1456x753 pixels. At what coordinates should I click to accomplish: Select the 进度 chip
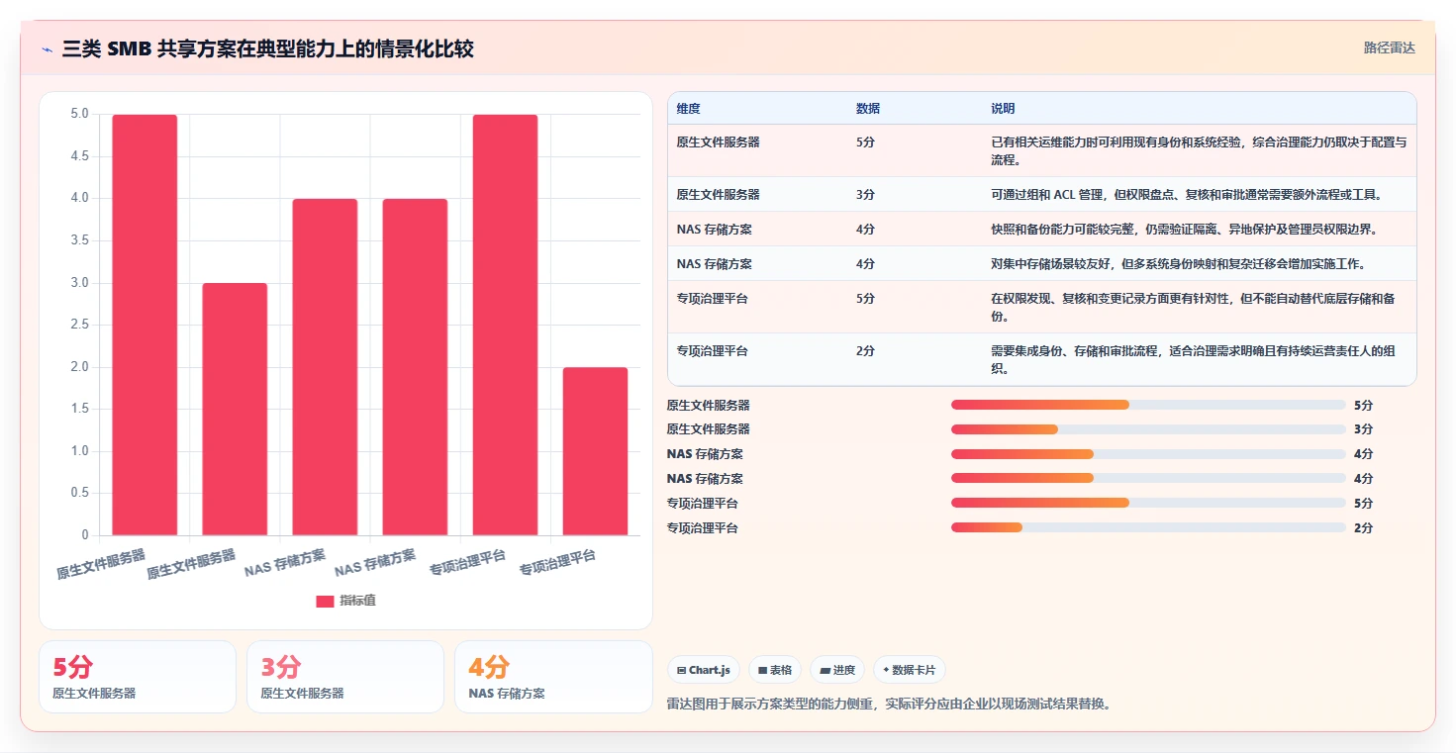[837, 670]
